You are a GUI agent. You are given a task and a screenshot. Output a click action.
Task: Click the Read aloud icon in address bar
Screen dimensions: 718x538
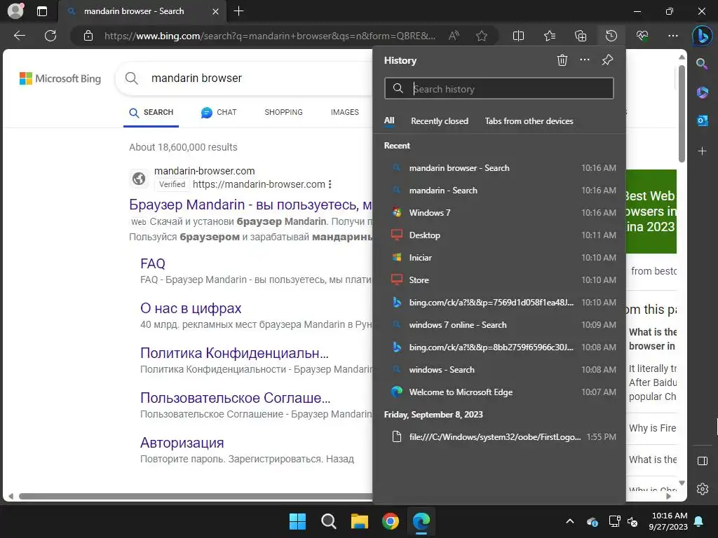click(x=454, y=36)
